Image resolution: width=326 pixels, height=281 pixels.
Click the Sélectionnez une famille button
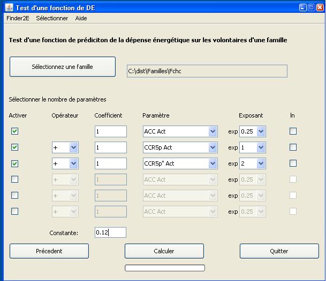[x=63, y=67]
